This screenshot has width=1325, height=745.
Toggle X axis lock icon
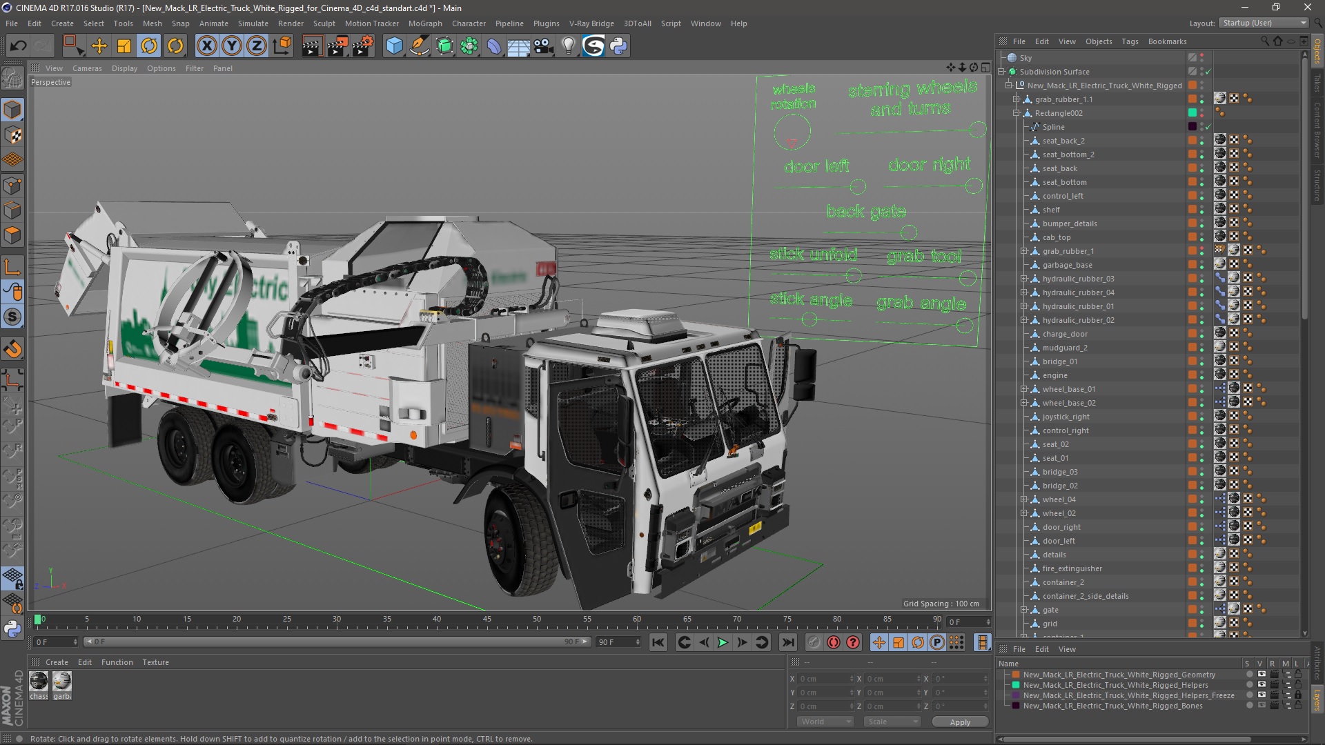pyautogui.click(x=206, y=46)
